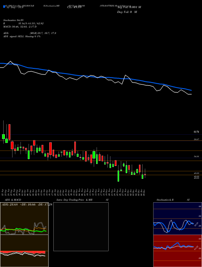Screen dimensions: 202x267
Task: Click the "Avg Vol: 0.001 M" label
Action: (x=129, y=7)
